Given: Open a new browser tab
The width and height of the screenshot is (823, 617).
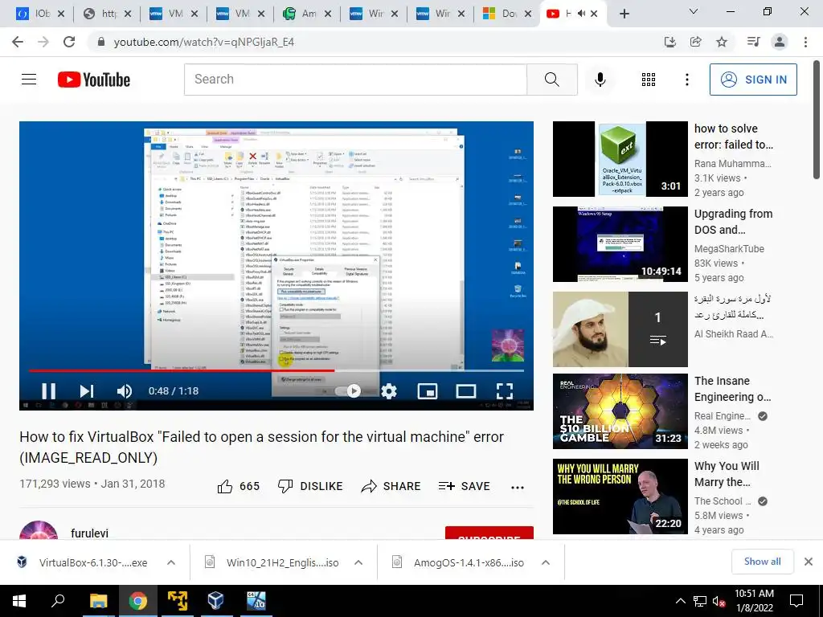Looking at the screenshot, I should (x=624, y=14).
